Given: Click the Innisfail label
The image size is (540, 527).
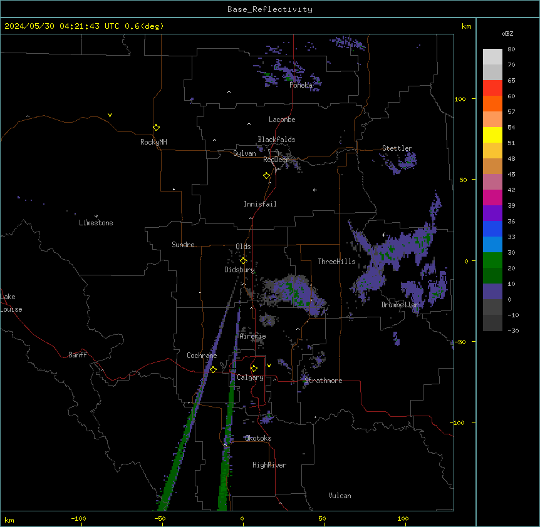Looking at the screenshot, I should (x=260, y=204).
